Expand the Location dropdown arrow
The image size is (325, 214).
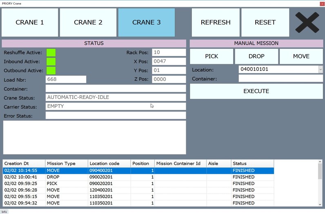point(320,70)
